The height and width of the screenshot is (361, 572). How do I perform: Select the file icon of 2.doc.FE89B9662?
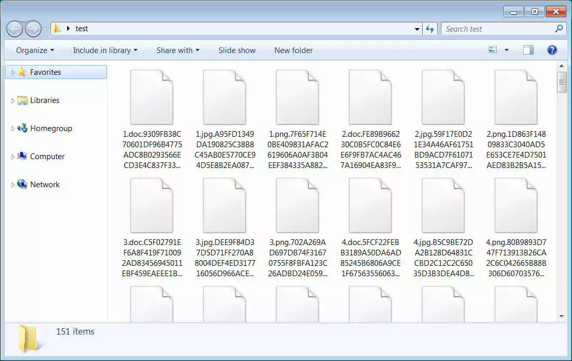pyautogui.click(x=370, y=97)
